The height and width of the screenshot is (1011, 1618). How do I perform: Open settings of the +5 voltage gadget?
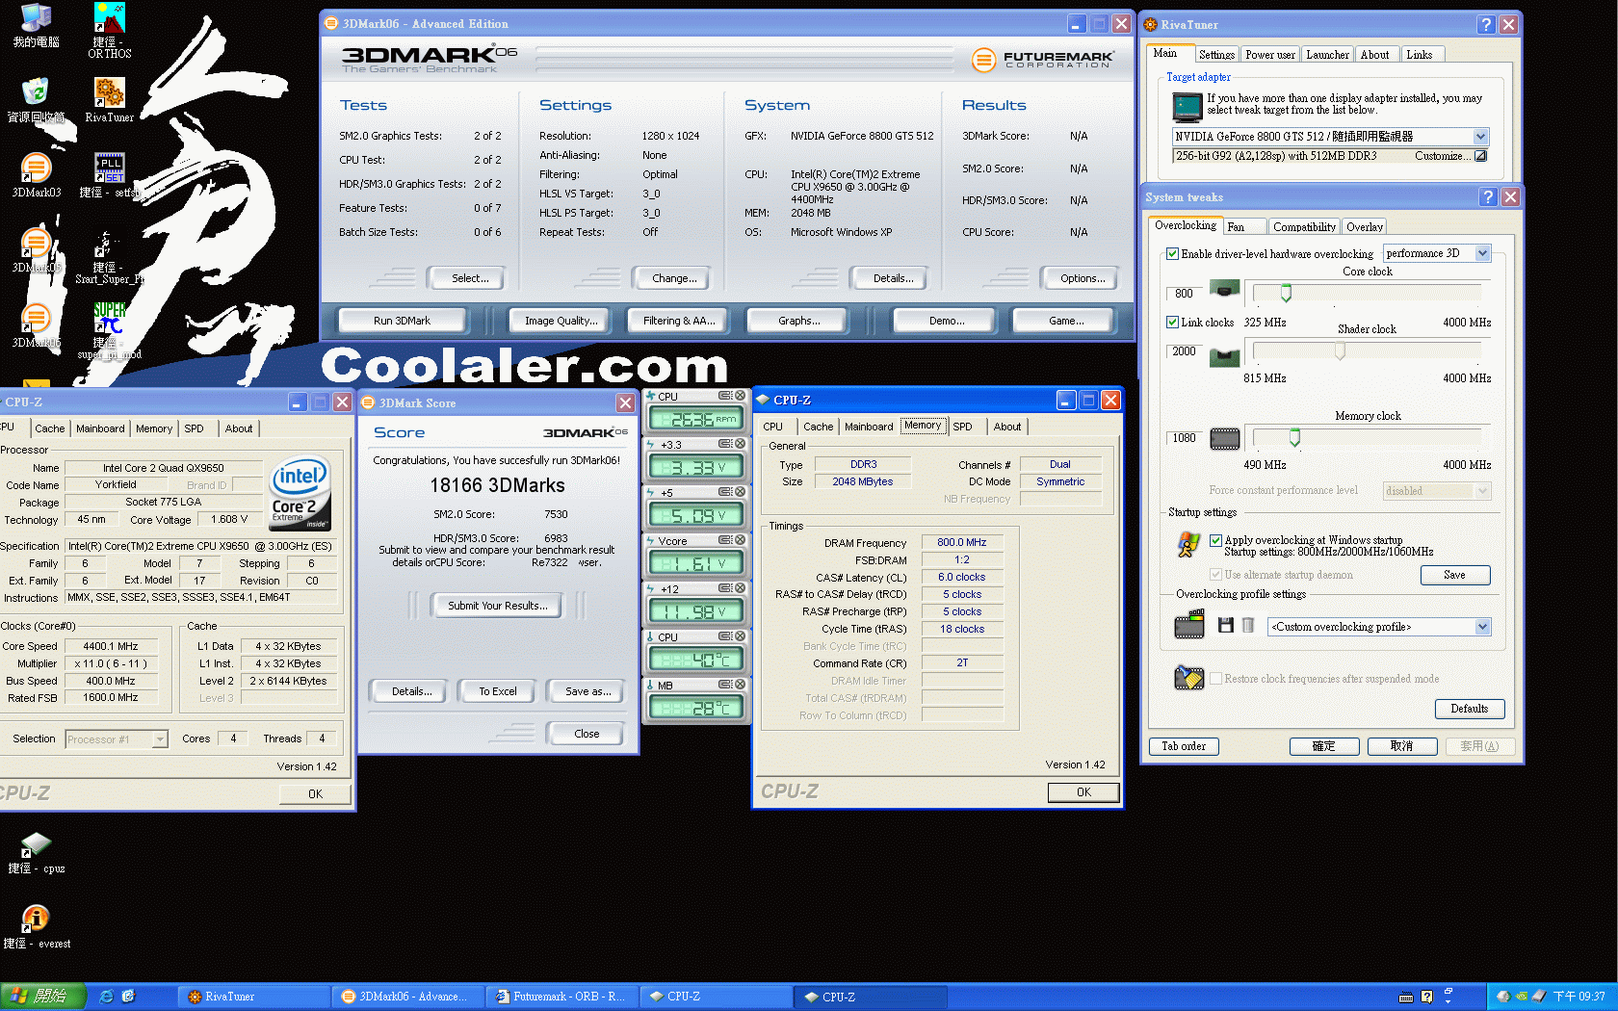click(x=726, y=492)
